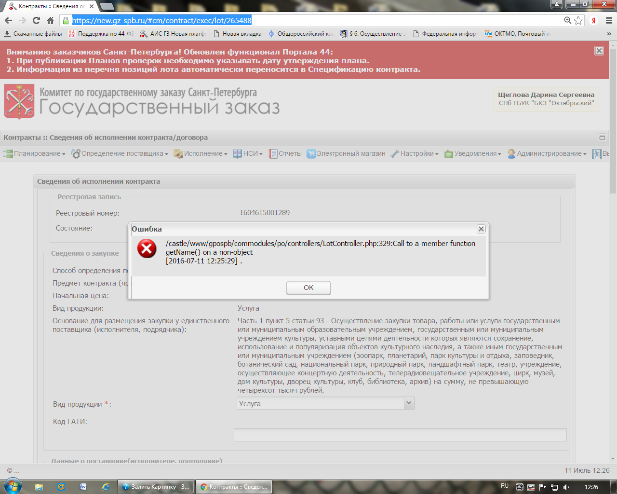Viewport: 617px width, 494px height.
Task: Click the Код ГАТИ input field
Action: [400, 435]
